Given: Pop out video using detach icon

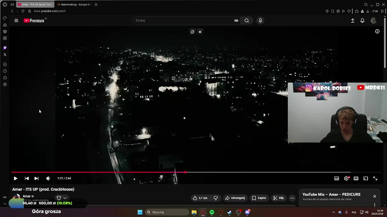Looking at the screenshot, I should click(x=192, y=32).
